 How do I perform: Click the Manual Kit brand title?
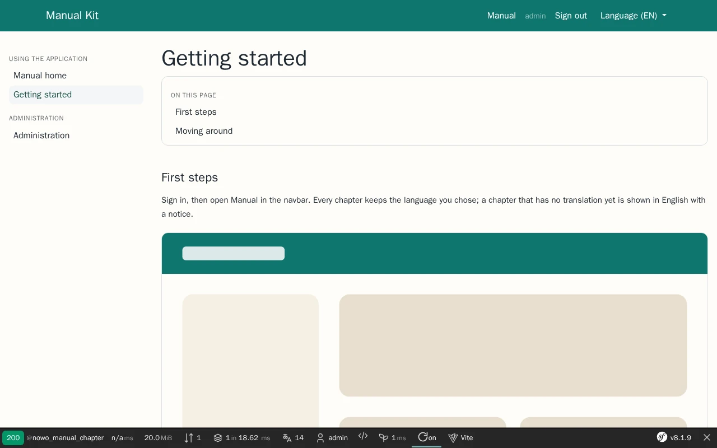(x=72, y=15)
